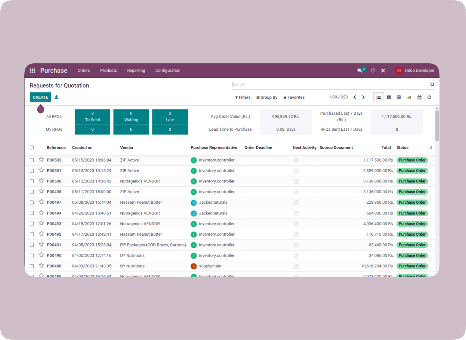Select all rows using header checkbox
466x340 pixels.
click(x=32, y=148)
